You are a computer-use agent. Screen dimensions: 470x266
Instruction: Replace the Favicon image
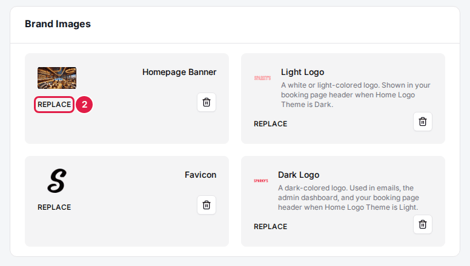(55, 207)
